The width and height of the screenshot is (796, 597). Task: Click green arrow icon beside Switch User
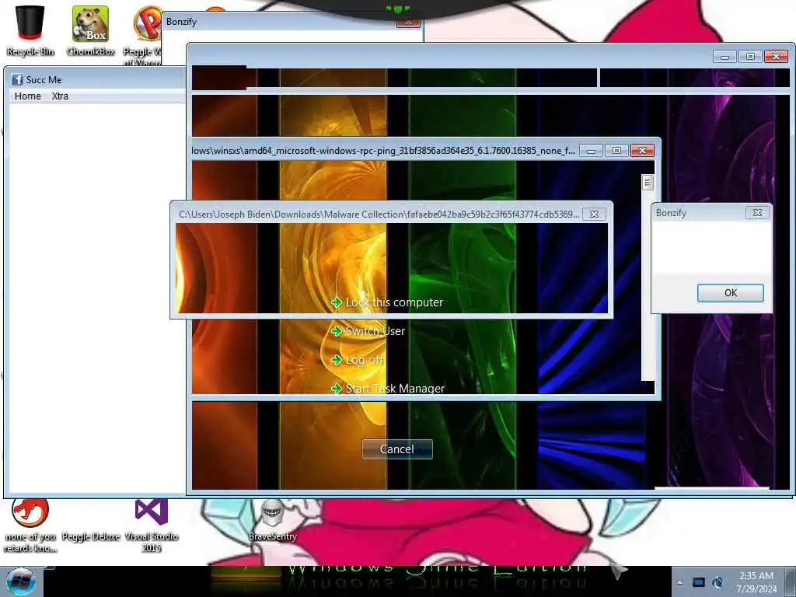pyautogui.click(x=336, y=331)
